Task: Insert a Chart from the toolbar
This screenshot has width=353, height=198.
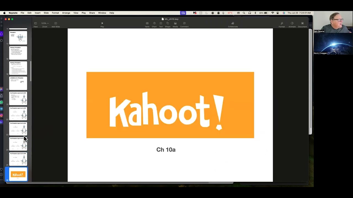Action: tap(154, 24)
